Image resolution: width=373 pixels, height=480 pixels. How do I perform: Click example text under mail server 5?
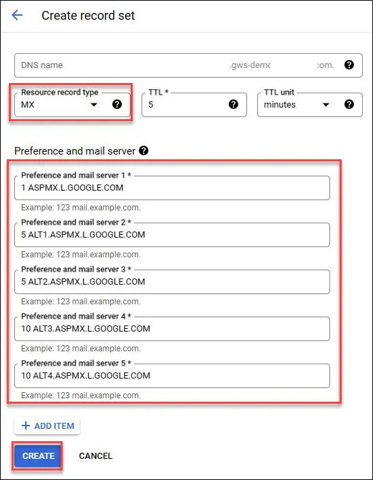[81, 396]
